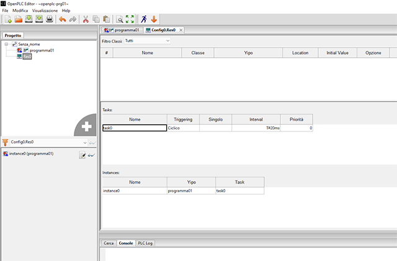Click the Print icon in the toolbar

[49, 20]
